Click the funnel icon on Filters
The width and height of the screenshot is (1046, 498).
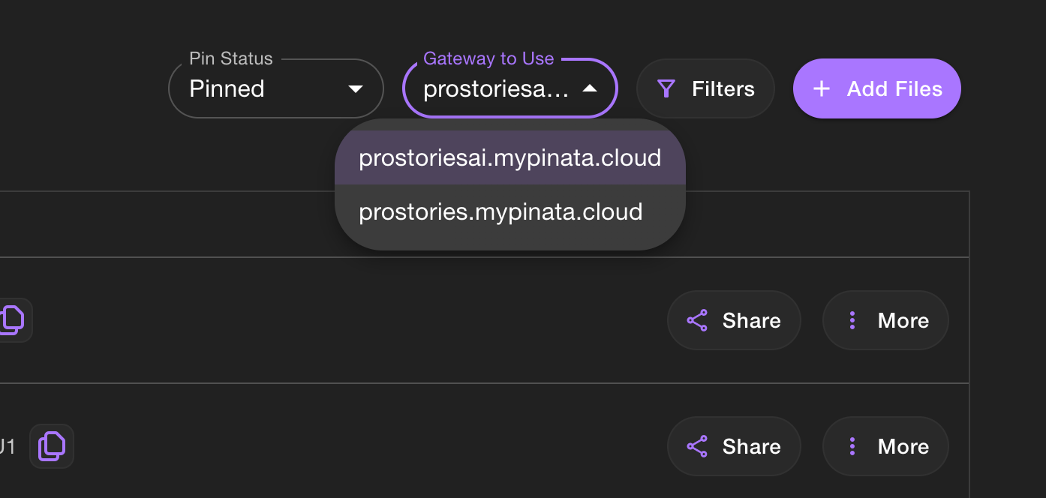pyautogui.click(x=666, y=89)
